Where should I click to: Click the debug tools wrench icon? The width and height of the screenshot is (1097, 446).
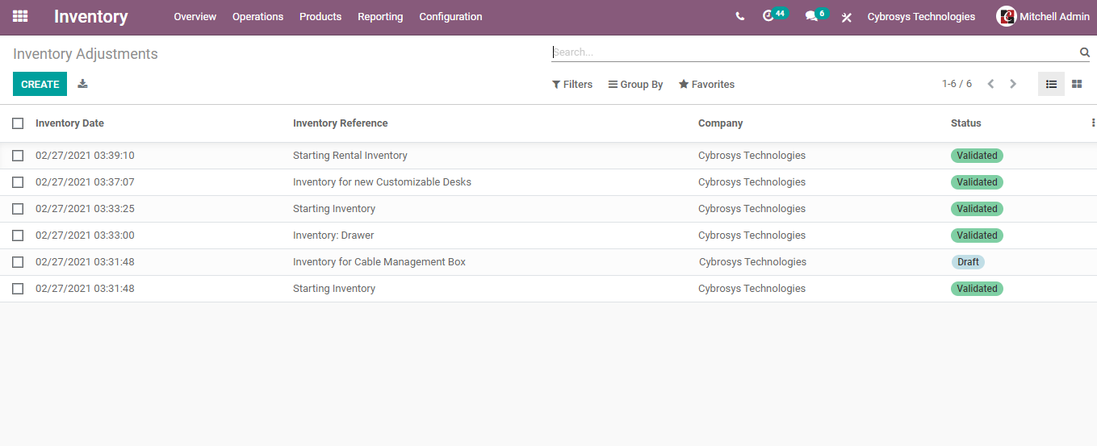(846, 18)
